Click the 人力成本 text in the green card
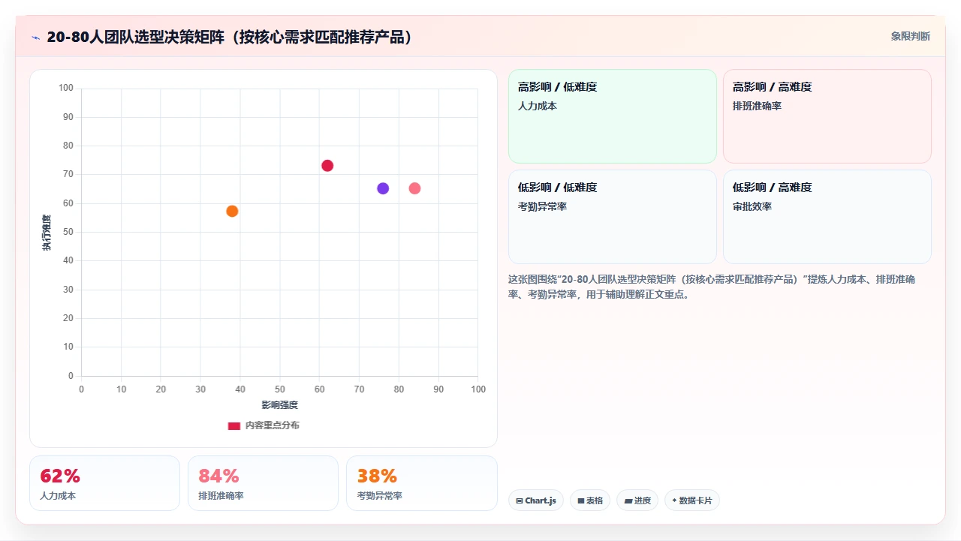Viewport: 961px width, 541px height. [538, 107]
